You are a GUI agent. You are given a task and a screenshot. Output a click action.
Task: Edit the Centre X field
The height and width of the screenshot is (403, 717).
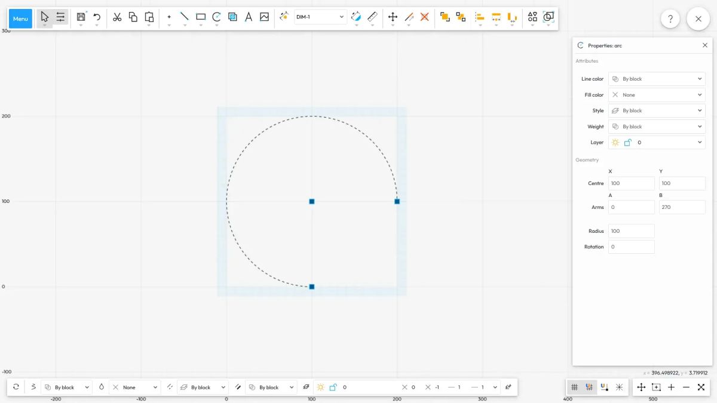tap(632, 183)
